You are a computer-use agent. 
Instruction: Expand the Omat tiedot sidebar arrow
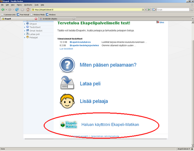point(25,31)
